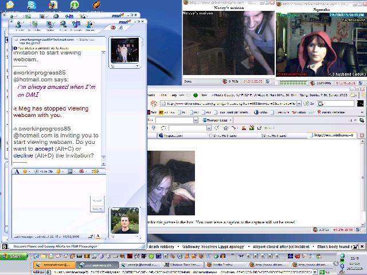Click the Nessy's maison webcam stream
The image size is (367, 275).
229,43
